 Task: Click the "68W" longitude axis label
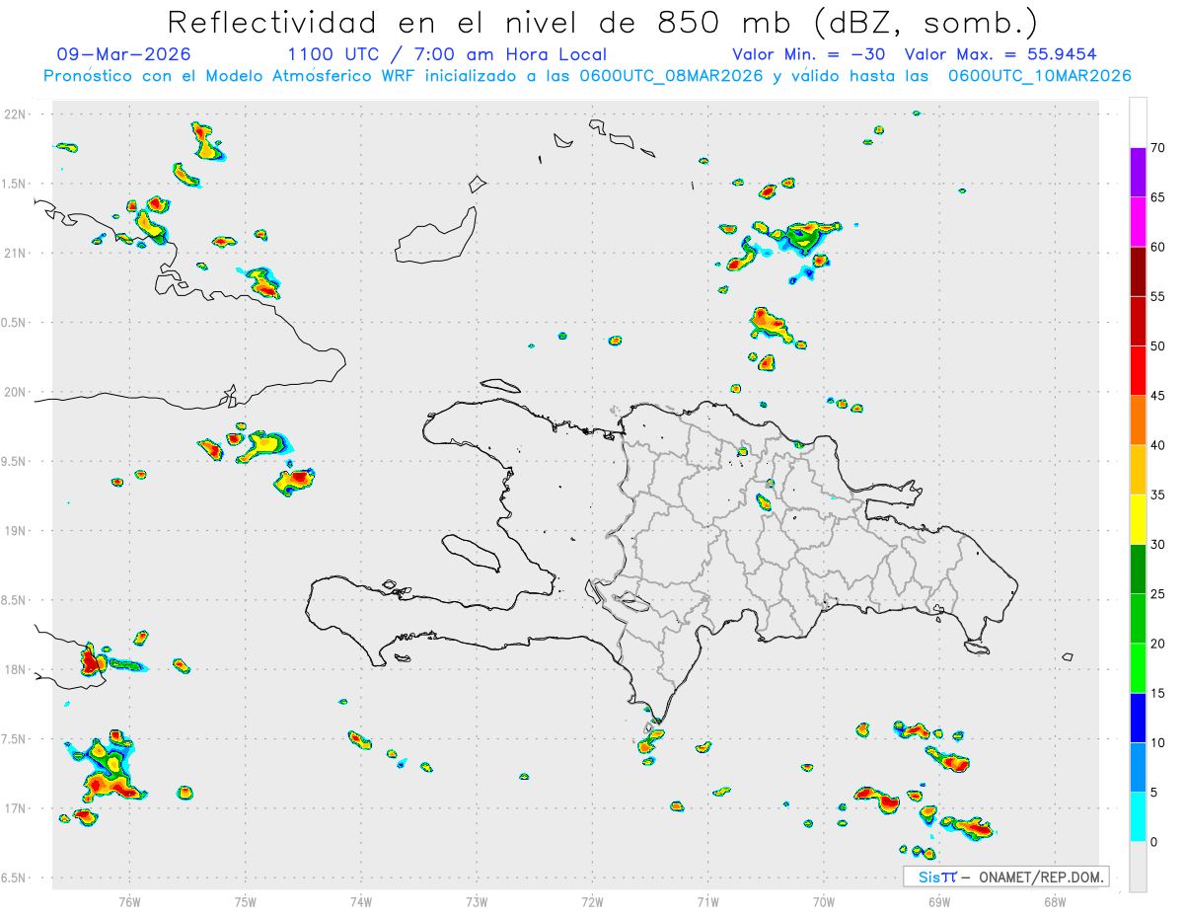[1055, 901]
